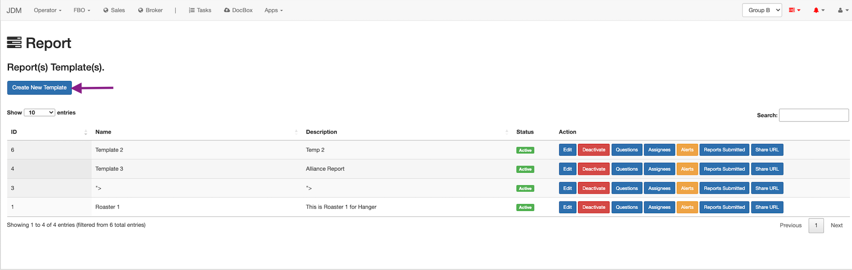Click the Search input field
The image size is (852, 270).
tap(813, 115)
